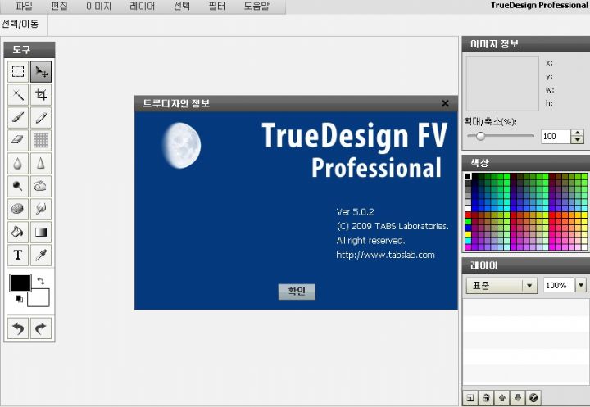Select the dodge tool with round black head

(x=18, y=186)
